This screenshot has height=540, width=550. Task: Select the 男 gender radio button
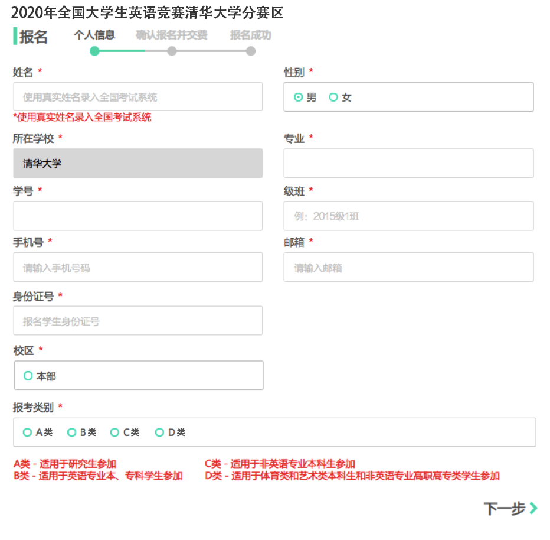click(299, 97)
